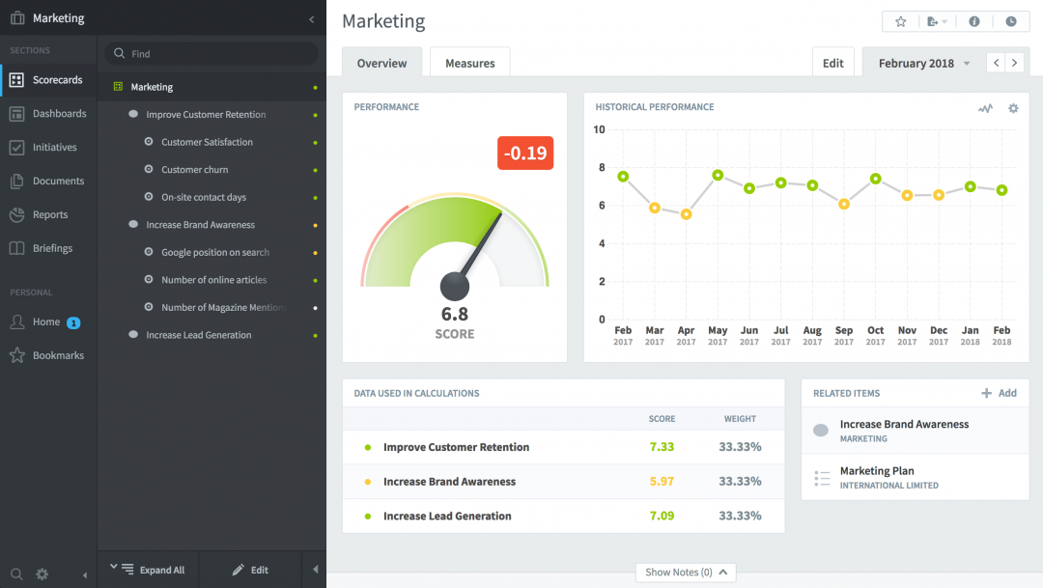Switch to the Measures tab
The image size is (1043, 588).
click(469, 62)
